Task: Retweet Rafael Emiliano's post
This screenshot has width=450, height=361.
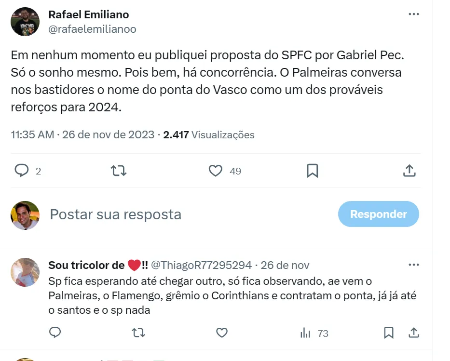Action: pyautogui.click(x=118, y=171)
